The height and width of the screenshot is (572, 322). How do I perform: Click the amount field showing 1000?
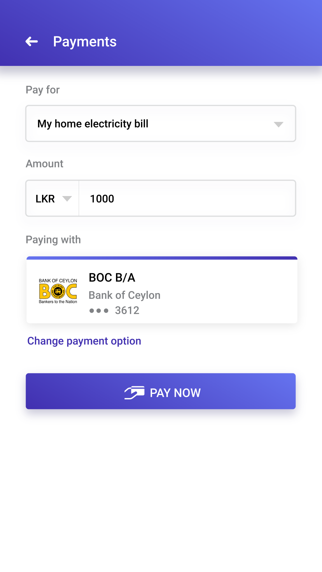(186, 199)
